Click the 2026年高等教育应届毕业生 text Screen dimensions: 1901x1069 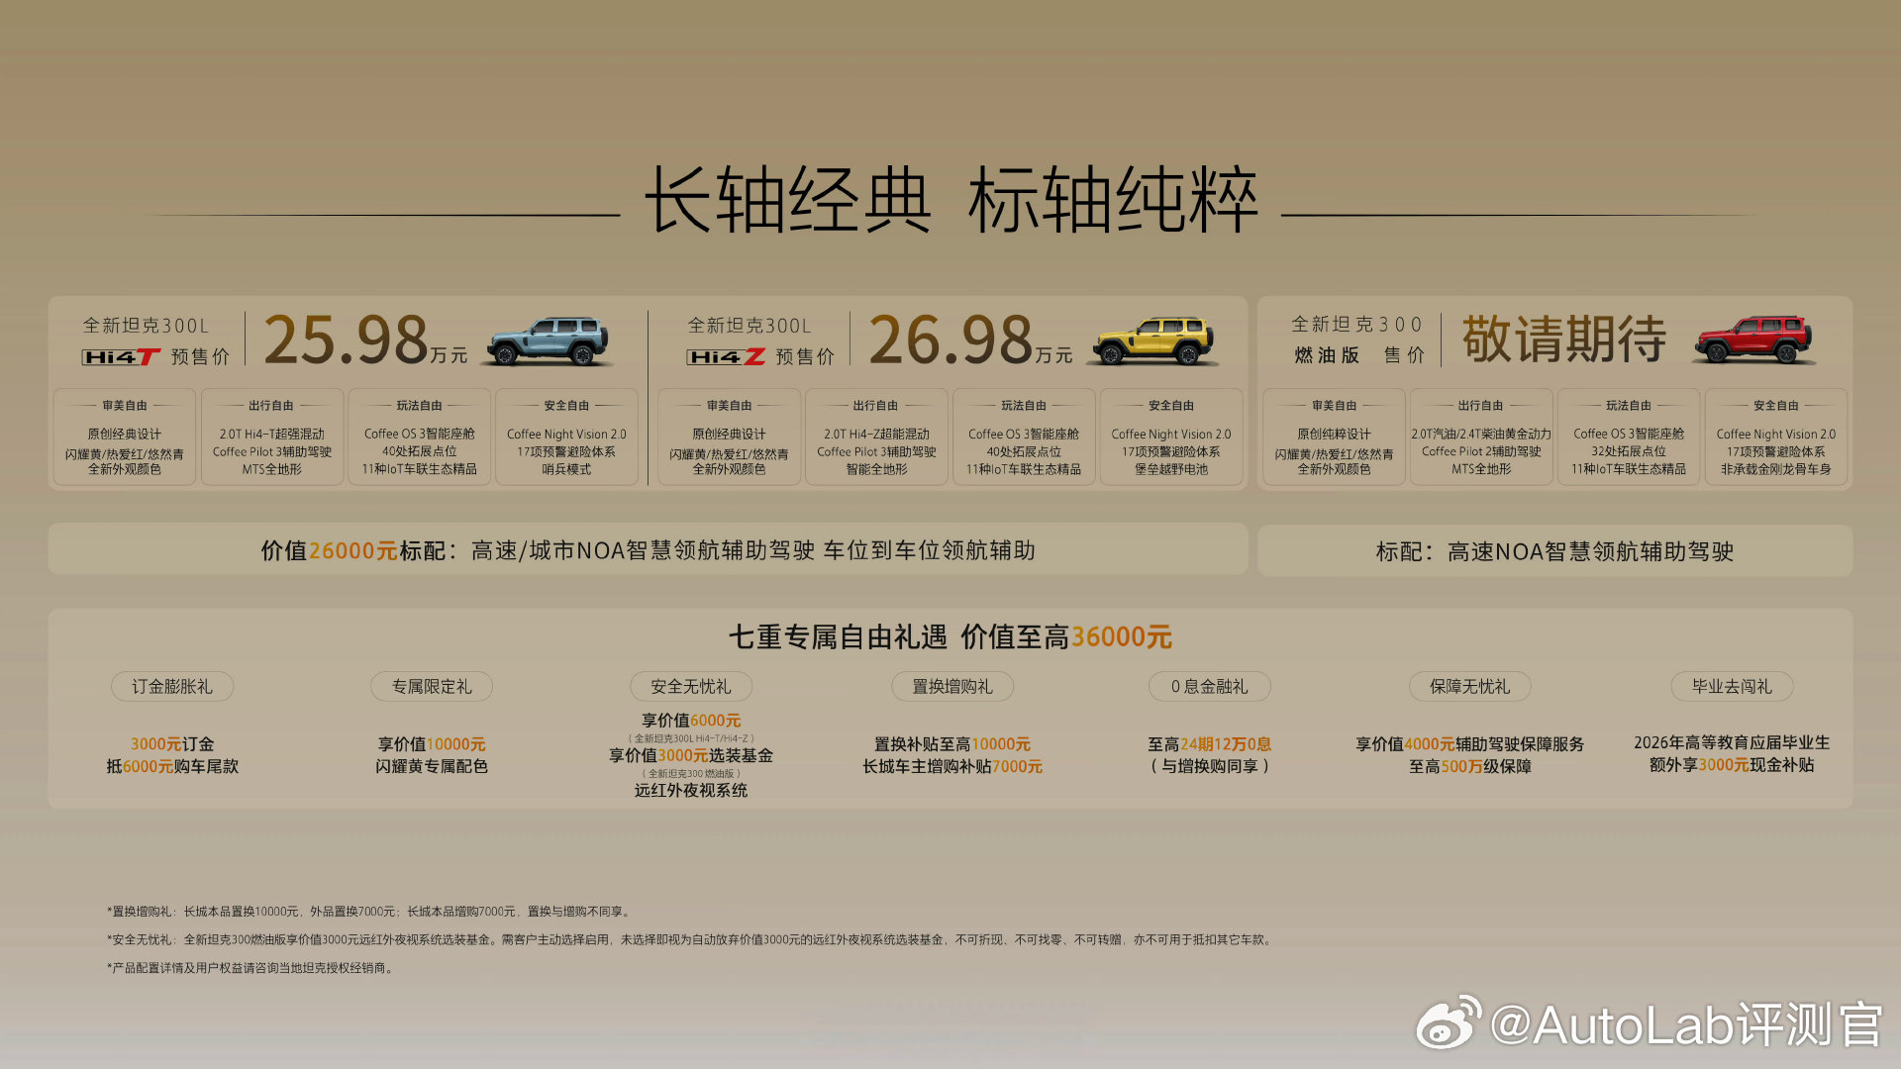click(1732, 742)
